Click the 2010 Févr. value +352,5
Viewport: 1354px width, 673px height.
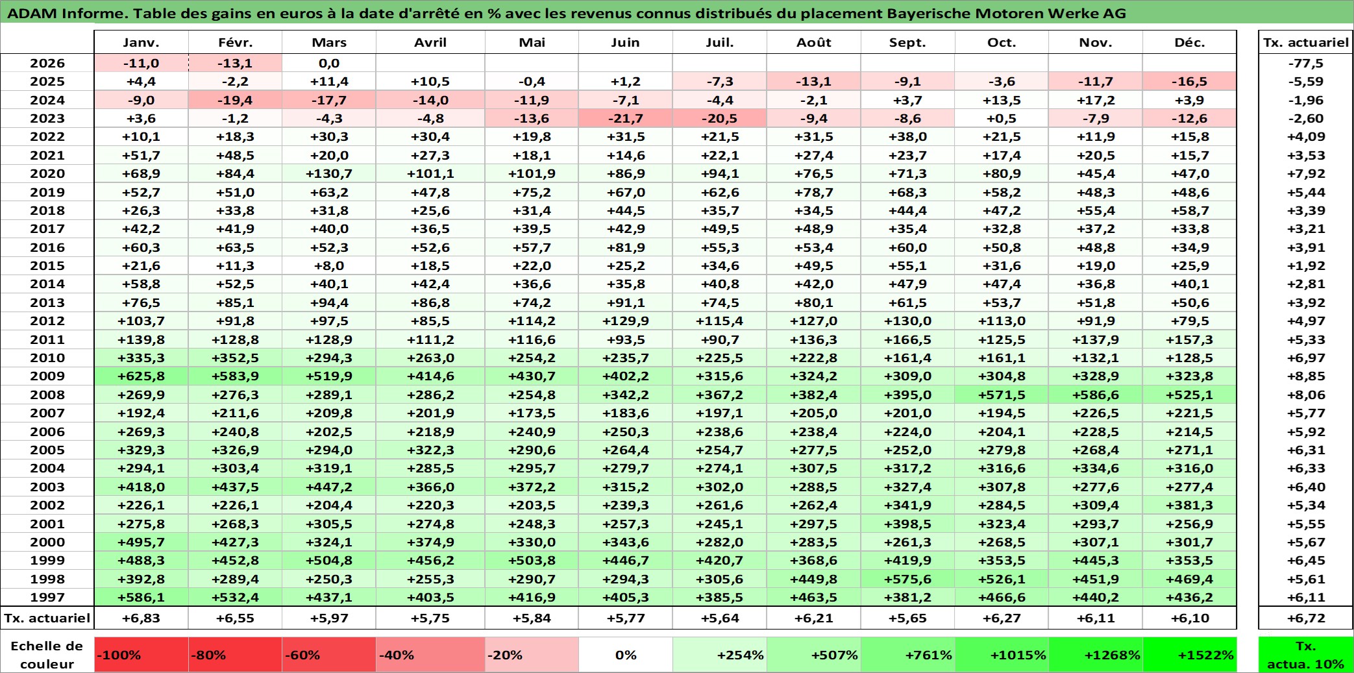click(x=235, y=358)
